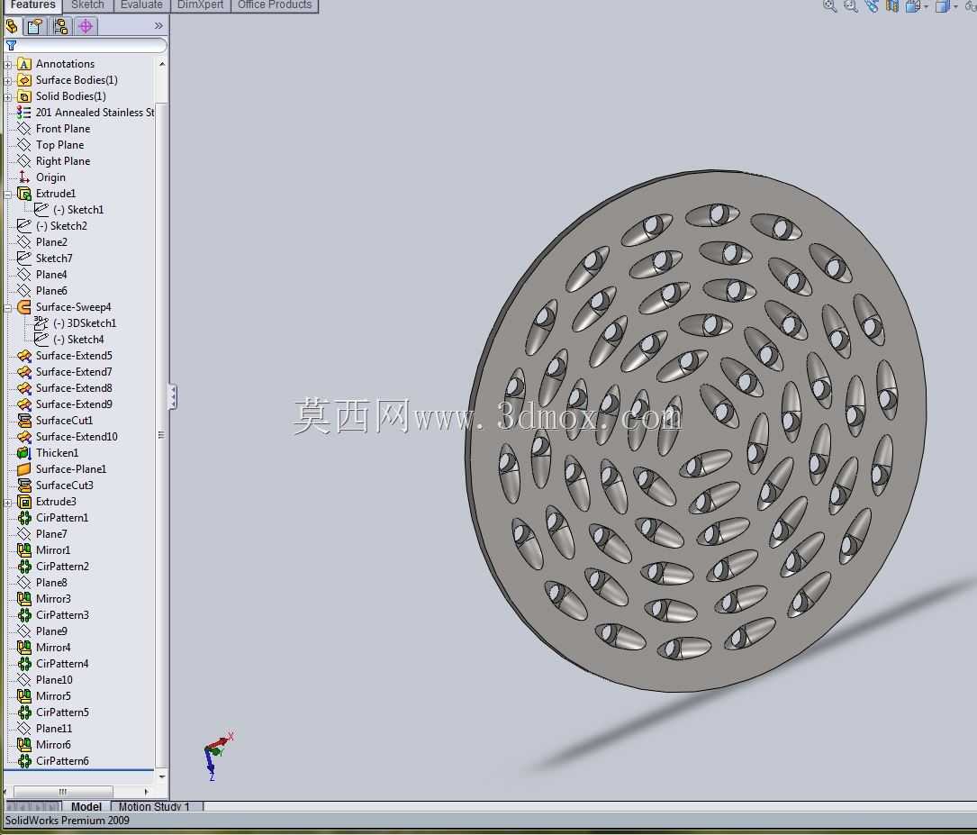
Task: Select Surface-Extend10 in the tree
Action: coord(76,436)
